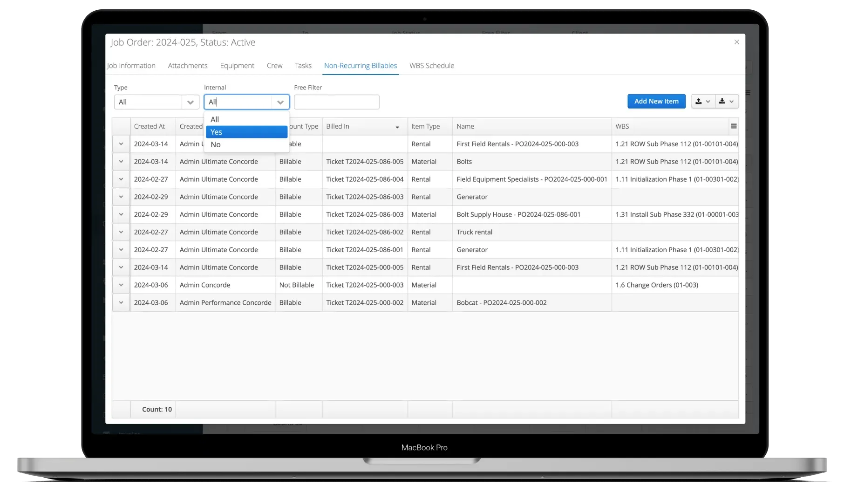Click inside the Free Filter input field
844x493 pixels.
click(336, 102)
